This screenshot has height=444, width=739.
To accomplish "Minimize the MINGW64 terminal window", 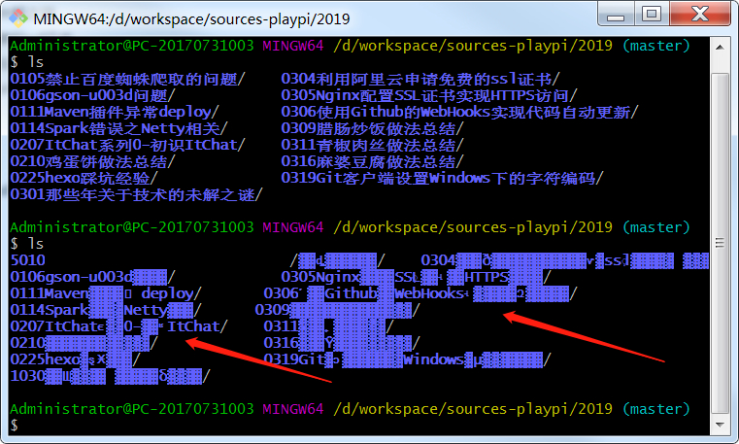I will click(x=616, y=14).
